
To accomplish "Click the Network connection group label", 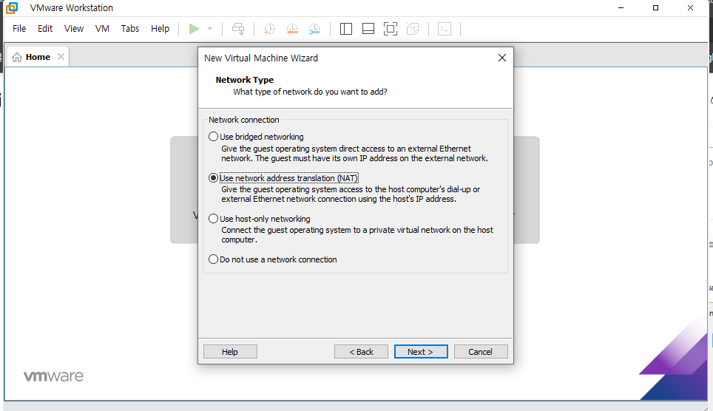I will [x=244, y=120].
